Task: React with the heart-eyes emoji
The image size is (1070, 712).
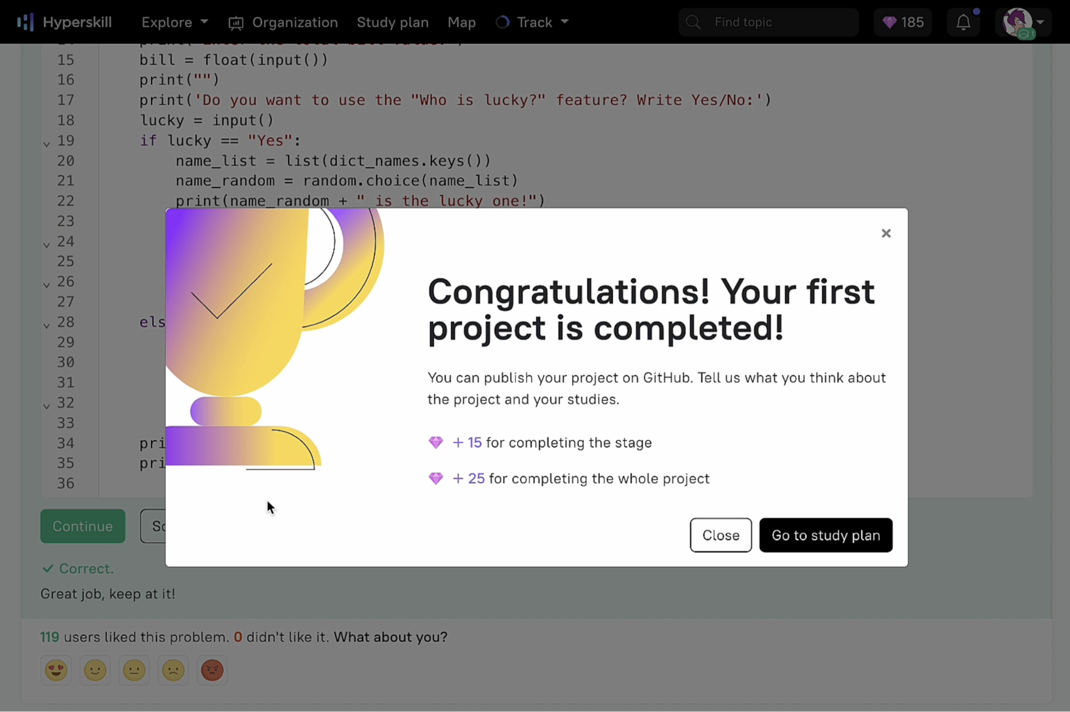Action: point(56,670)
